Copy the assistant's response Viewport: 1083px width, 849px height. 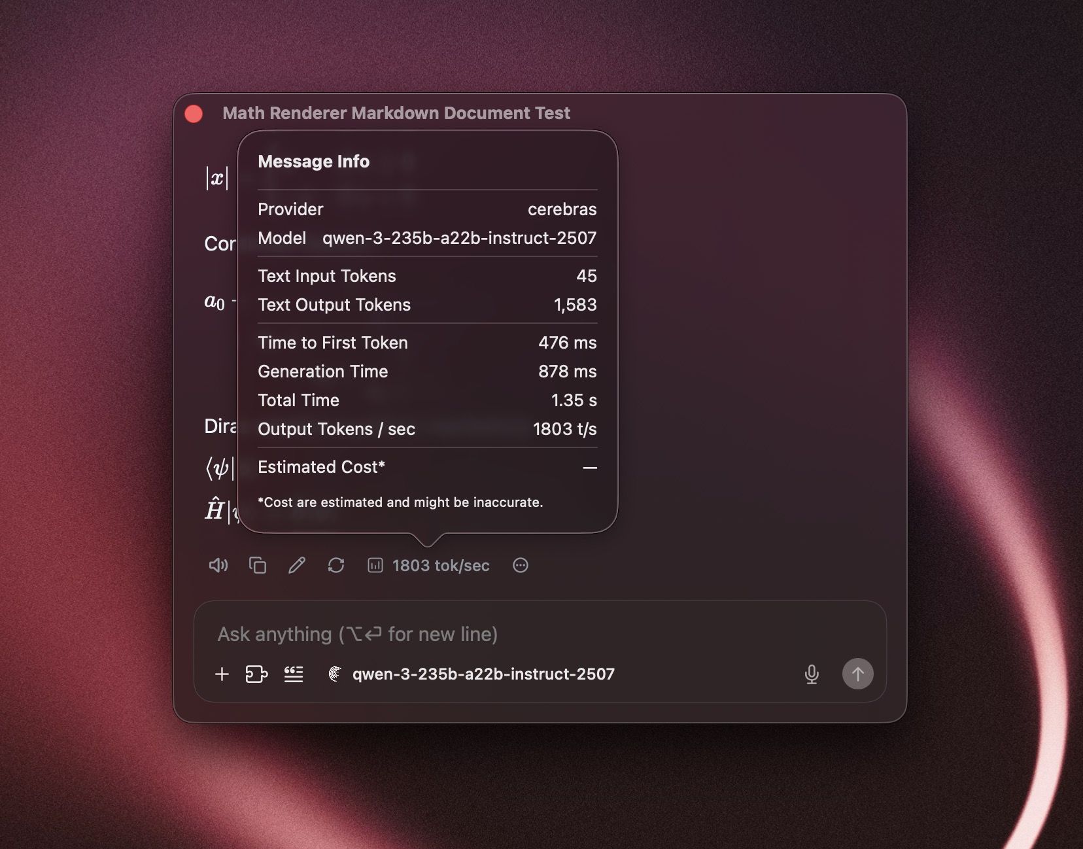[258, 565]
